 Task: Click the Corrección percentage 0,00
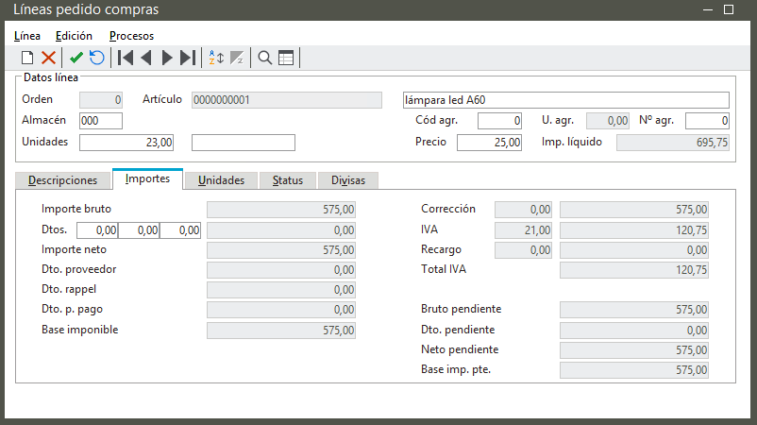point(523,210)
